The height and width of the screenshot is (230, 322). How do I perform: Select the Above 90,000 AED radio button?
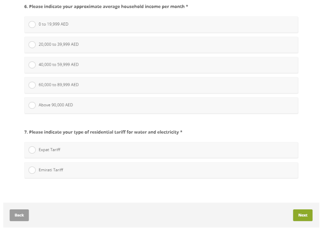[32, 105]
